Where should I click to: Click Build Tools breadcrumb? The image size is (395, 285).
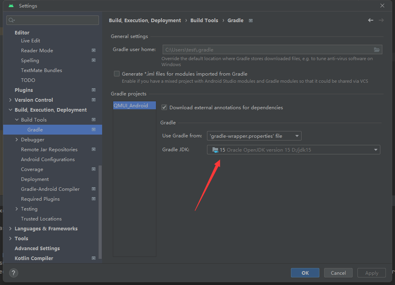tap(204, 21)
